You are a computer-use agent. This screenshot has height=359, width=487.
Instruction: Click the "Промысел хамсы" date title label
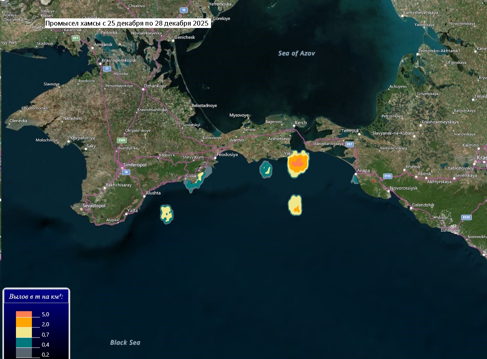(x=127, y=24)
